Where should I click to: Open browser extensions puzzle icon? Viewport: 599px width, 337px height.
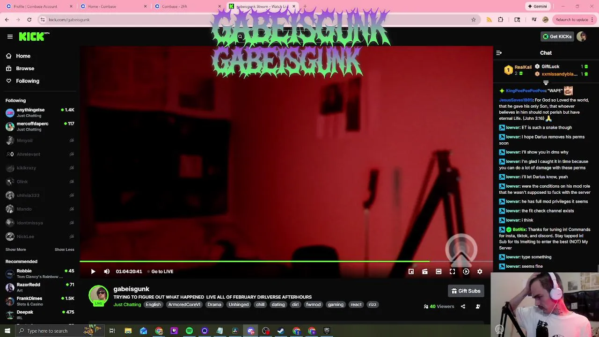coord(501,20)
